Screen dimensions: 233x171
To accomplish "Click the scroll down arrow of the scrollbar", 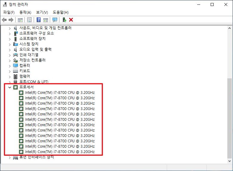I will 229,161.
